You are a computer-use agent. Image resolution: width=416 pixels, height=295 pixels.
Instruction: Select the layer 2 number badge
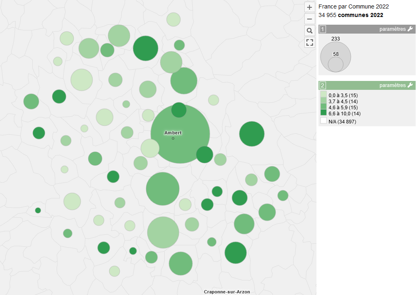point(323,85)
